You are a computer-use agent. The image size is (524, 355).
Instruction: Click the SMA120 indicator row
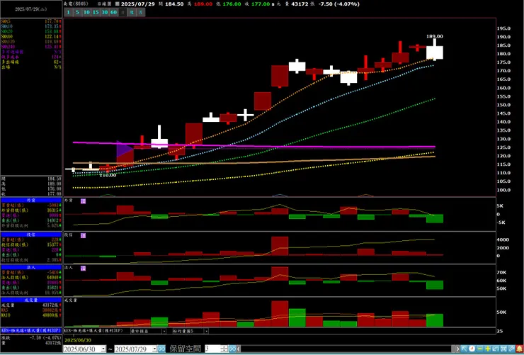click(31, 41)
